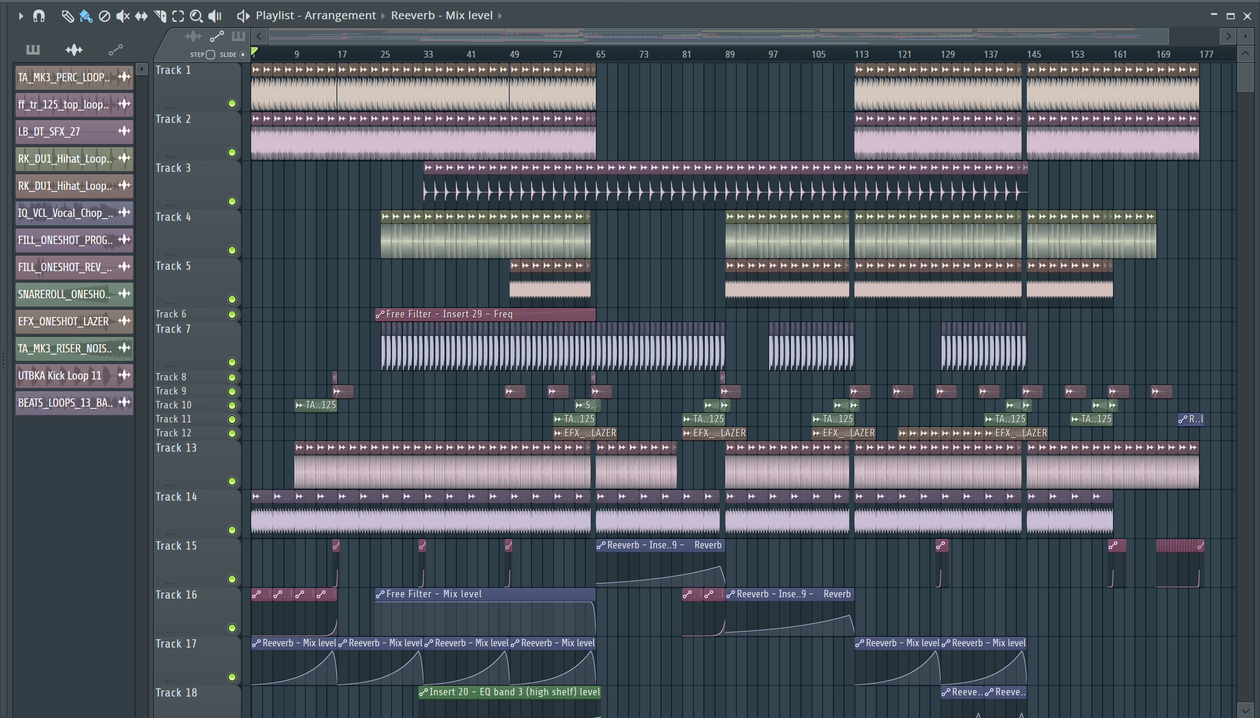Screen dimensions: 1260x718
Task: Click waveform icon on EFX_ONESHOT_LAZER item
Action: (124, 321)
